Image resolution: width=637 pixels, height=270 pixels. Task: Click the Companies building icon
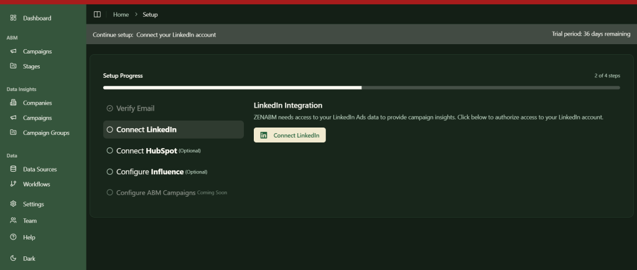[14, 103]
